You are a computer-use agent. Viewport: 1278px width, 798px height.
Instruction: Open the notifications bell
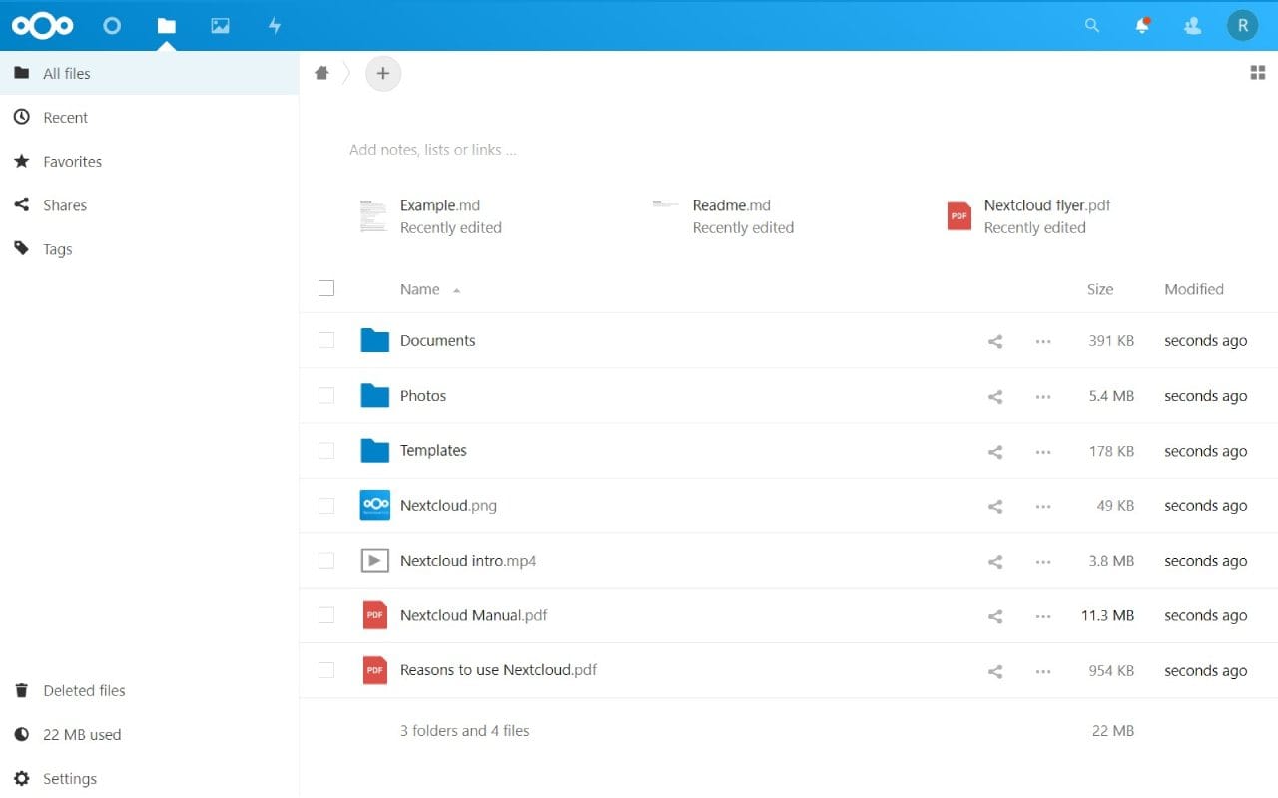1142,26
